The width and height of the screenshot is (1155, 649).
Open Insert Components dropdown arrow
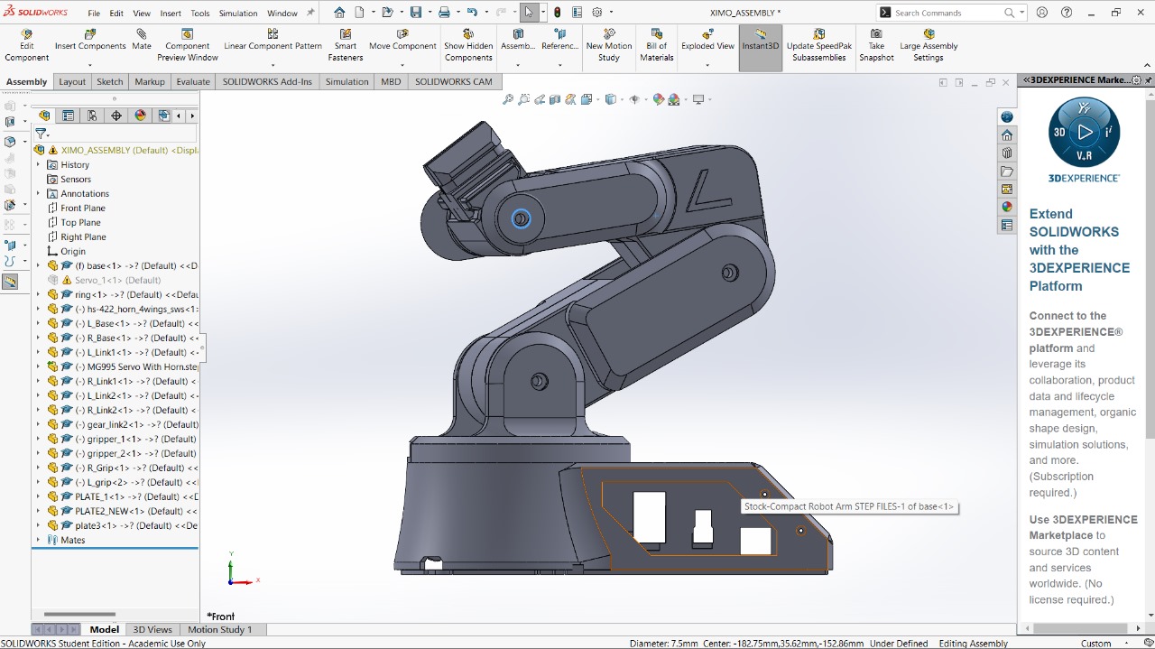(x=90, y=65)
